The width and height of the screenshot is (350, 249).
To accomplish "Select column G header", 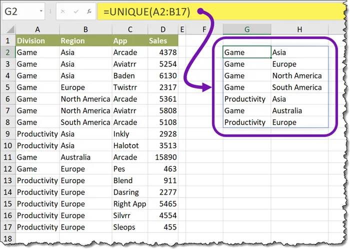I will pos(247,30).
